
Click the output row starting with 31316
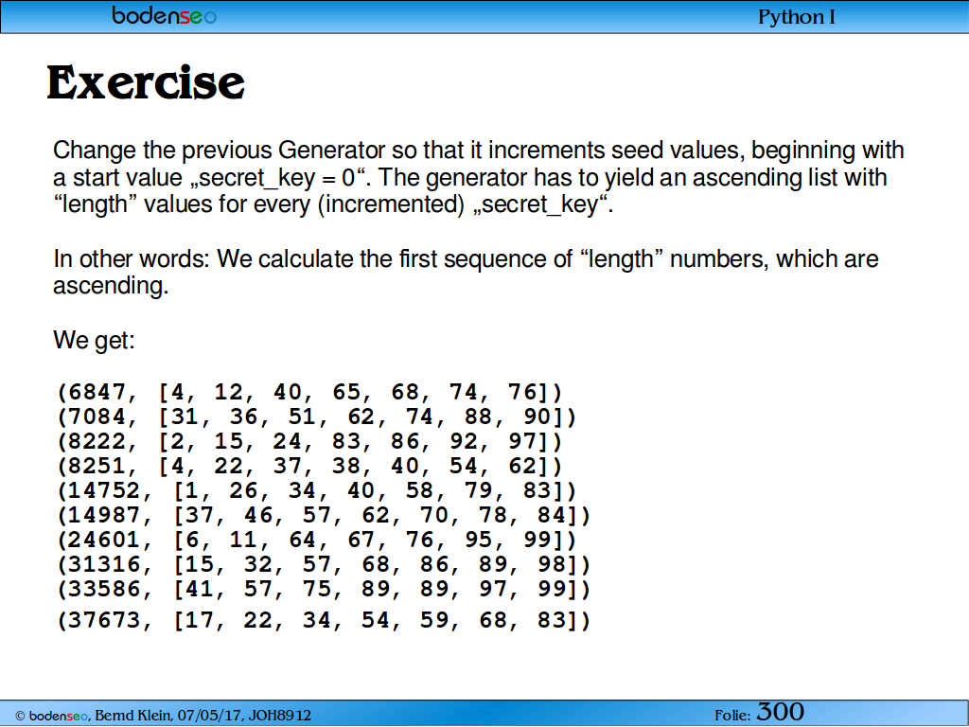click(x=325, y=564)
